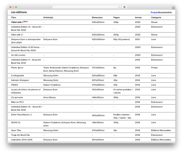Open a new tab with plus button

click(x=173, y=8)
